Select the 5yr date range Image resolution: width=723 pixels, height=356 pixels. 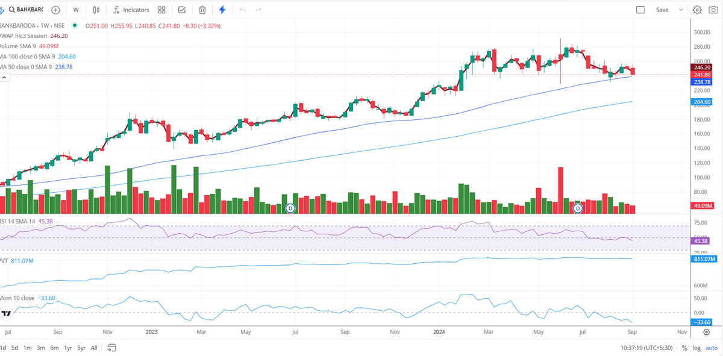(x=81, y=348)
